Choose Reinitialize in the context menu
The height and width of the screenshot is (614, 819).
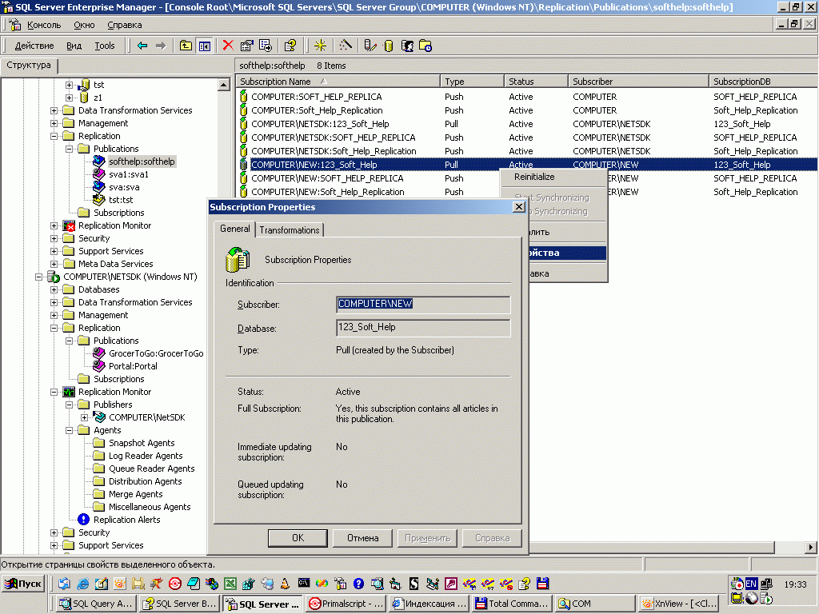tap(534, 177)
